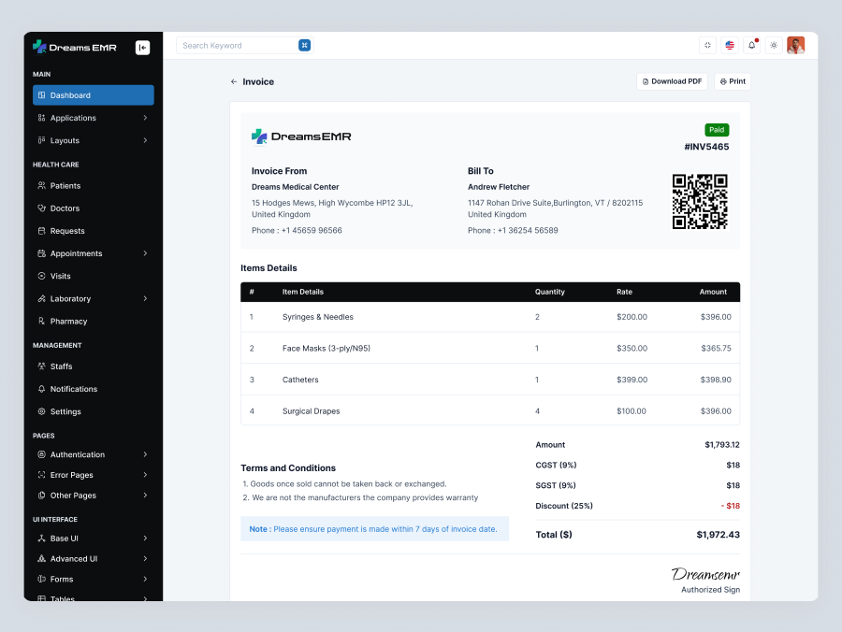The height and width of the screenshot is (632, 842).
Task: Click the Laboratory microscope icon
Action: 41,298
